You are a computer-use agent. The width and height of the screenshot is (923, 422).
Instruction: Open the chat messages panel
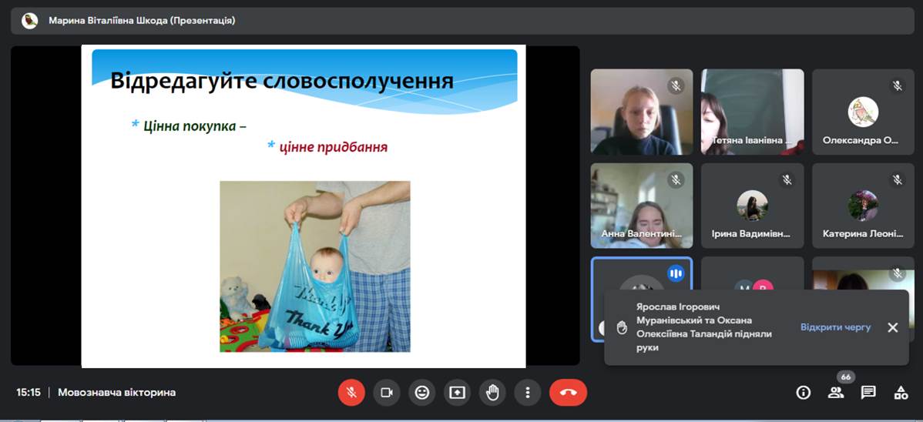[x=868, y=393]
